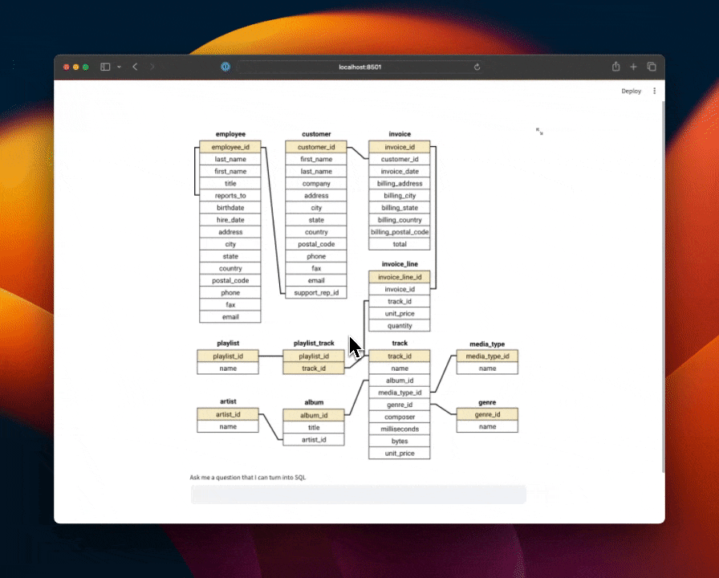Click the SQL question text input box
This screenshot has width=719, height=578.
coord(358,494)
